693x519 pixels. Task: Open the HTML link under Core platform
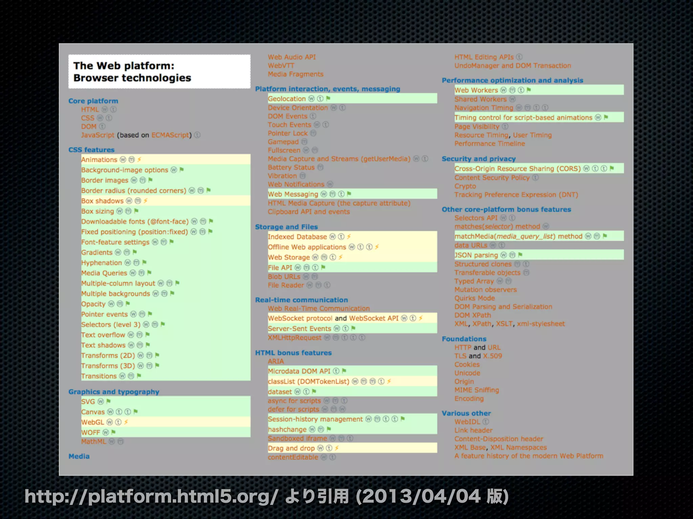click(90, 109)
